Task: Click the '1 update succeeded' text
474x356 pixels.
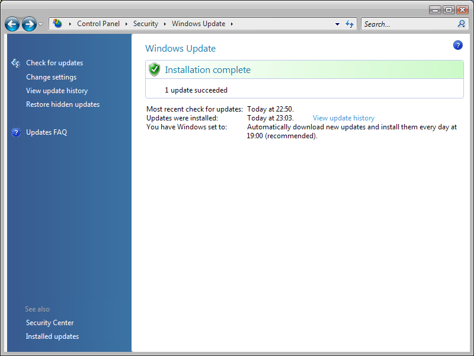Action: tap(196, 90)
